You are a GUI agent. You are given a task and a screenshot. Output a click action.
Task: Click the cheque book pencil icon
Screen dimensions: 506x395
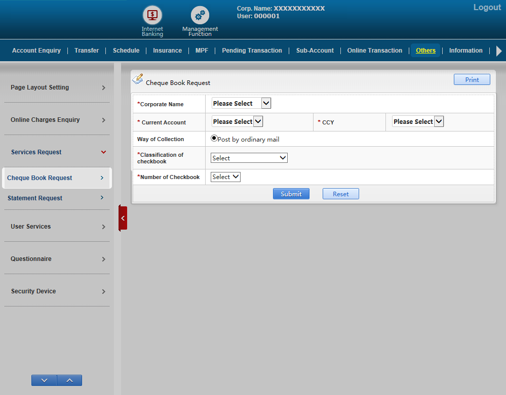tap(137, 79)
